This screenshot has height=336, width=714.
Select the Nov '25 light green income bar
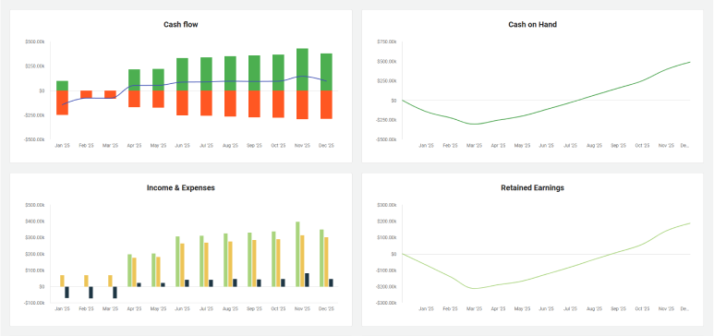297,254
